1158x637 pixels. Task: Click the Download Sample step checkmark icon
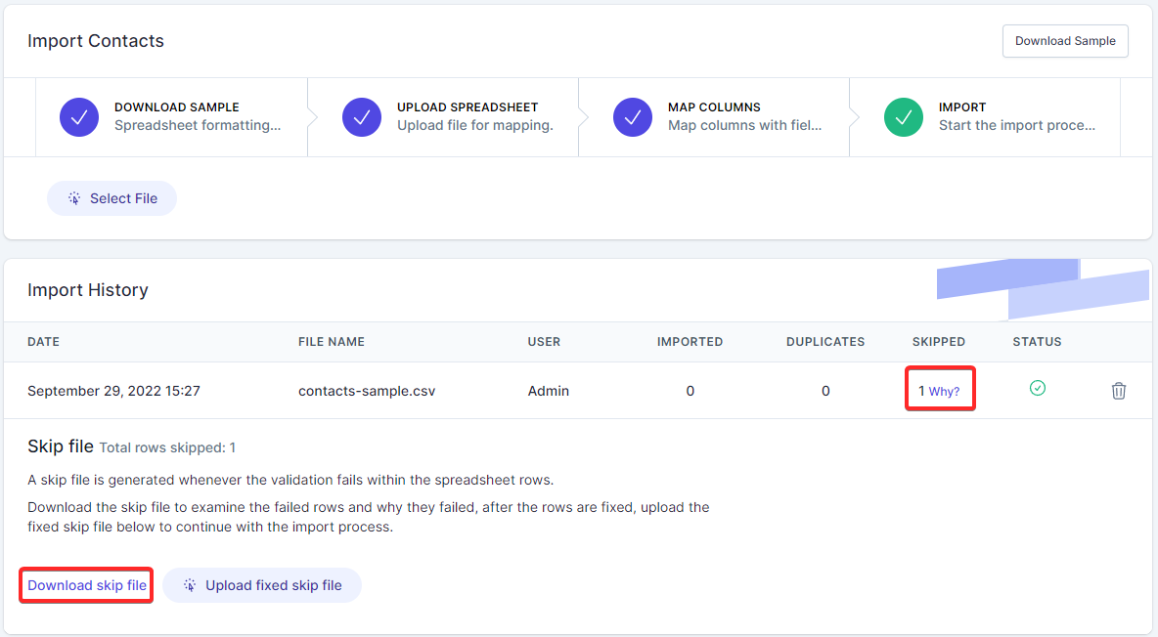[x=79, y=117]
